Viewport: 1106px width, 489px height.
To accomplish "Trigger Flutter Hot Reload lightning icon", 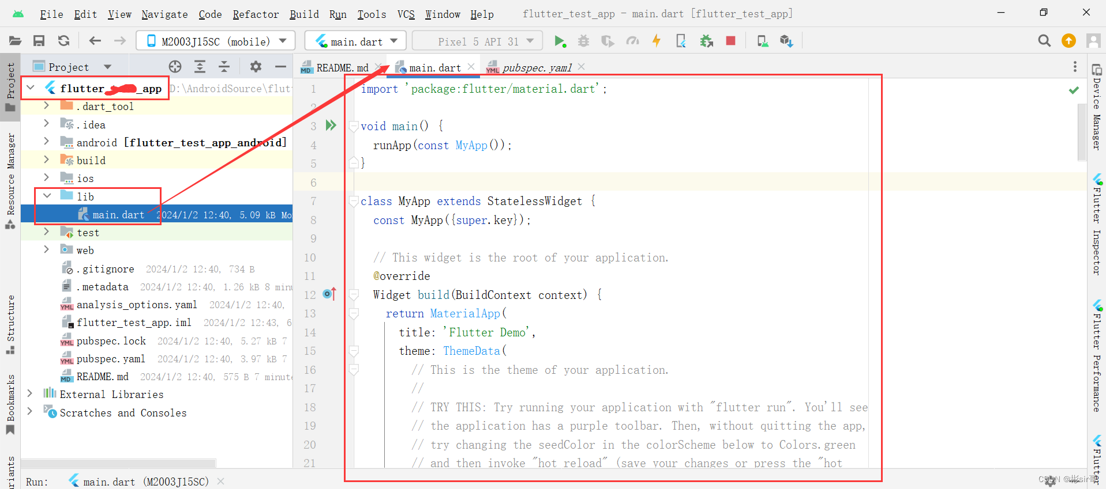I will (x=657, y=40).
